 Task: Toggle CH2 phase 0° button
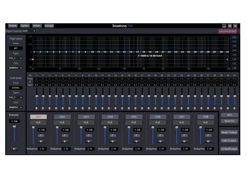(65, 136)
